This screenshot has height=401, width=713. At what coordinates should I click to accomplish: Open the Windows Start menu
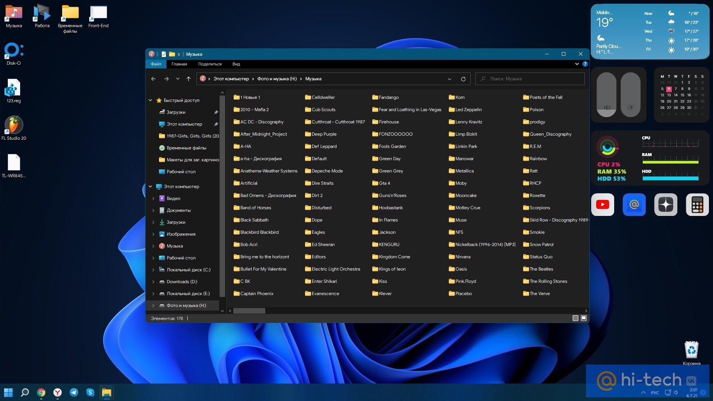(8, 392)
